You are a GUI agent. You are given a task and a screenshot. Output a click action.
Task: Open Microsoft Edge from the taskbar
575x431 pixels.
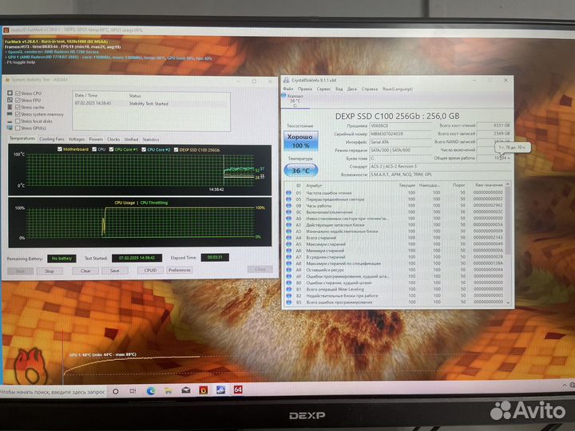tap(150, 391)
